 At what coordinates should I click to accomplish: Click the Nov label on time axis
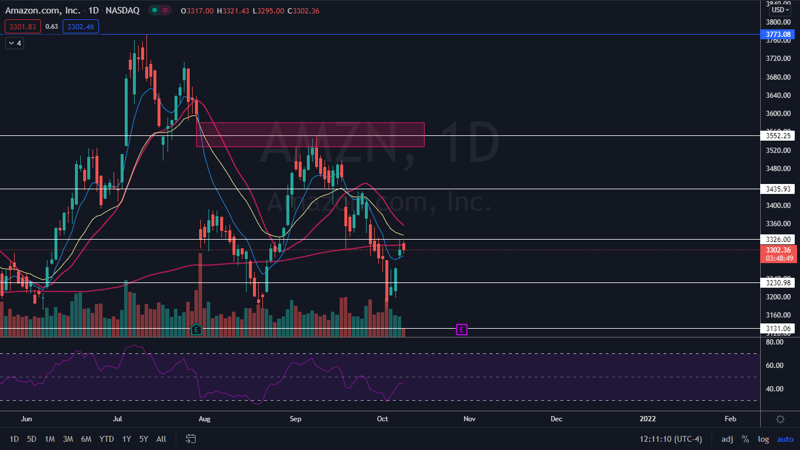pos(469,419)
